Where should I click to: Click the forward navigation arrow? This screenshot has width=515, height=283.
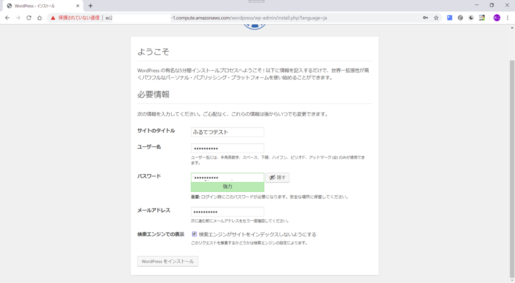tap(18, 18)
